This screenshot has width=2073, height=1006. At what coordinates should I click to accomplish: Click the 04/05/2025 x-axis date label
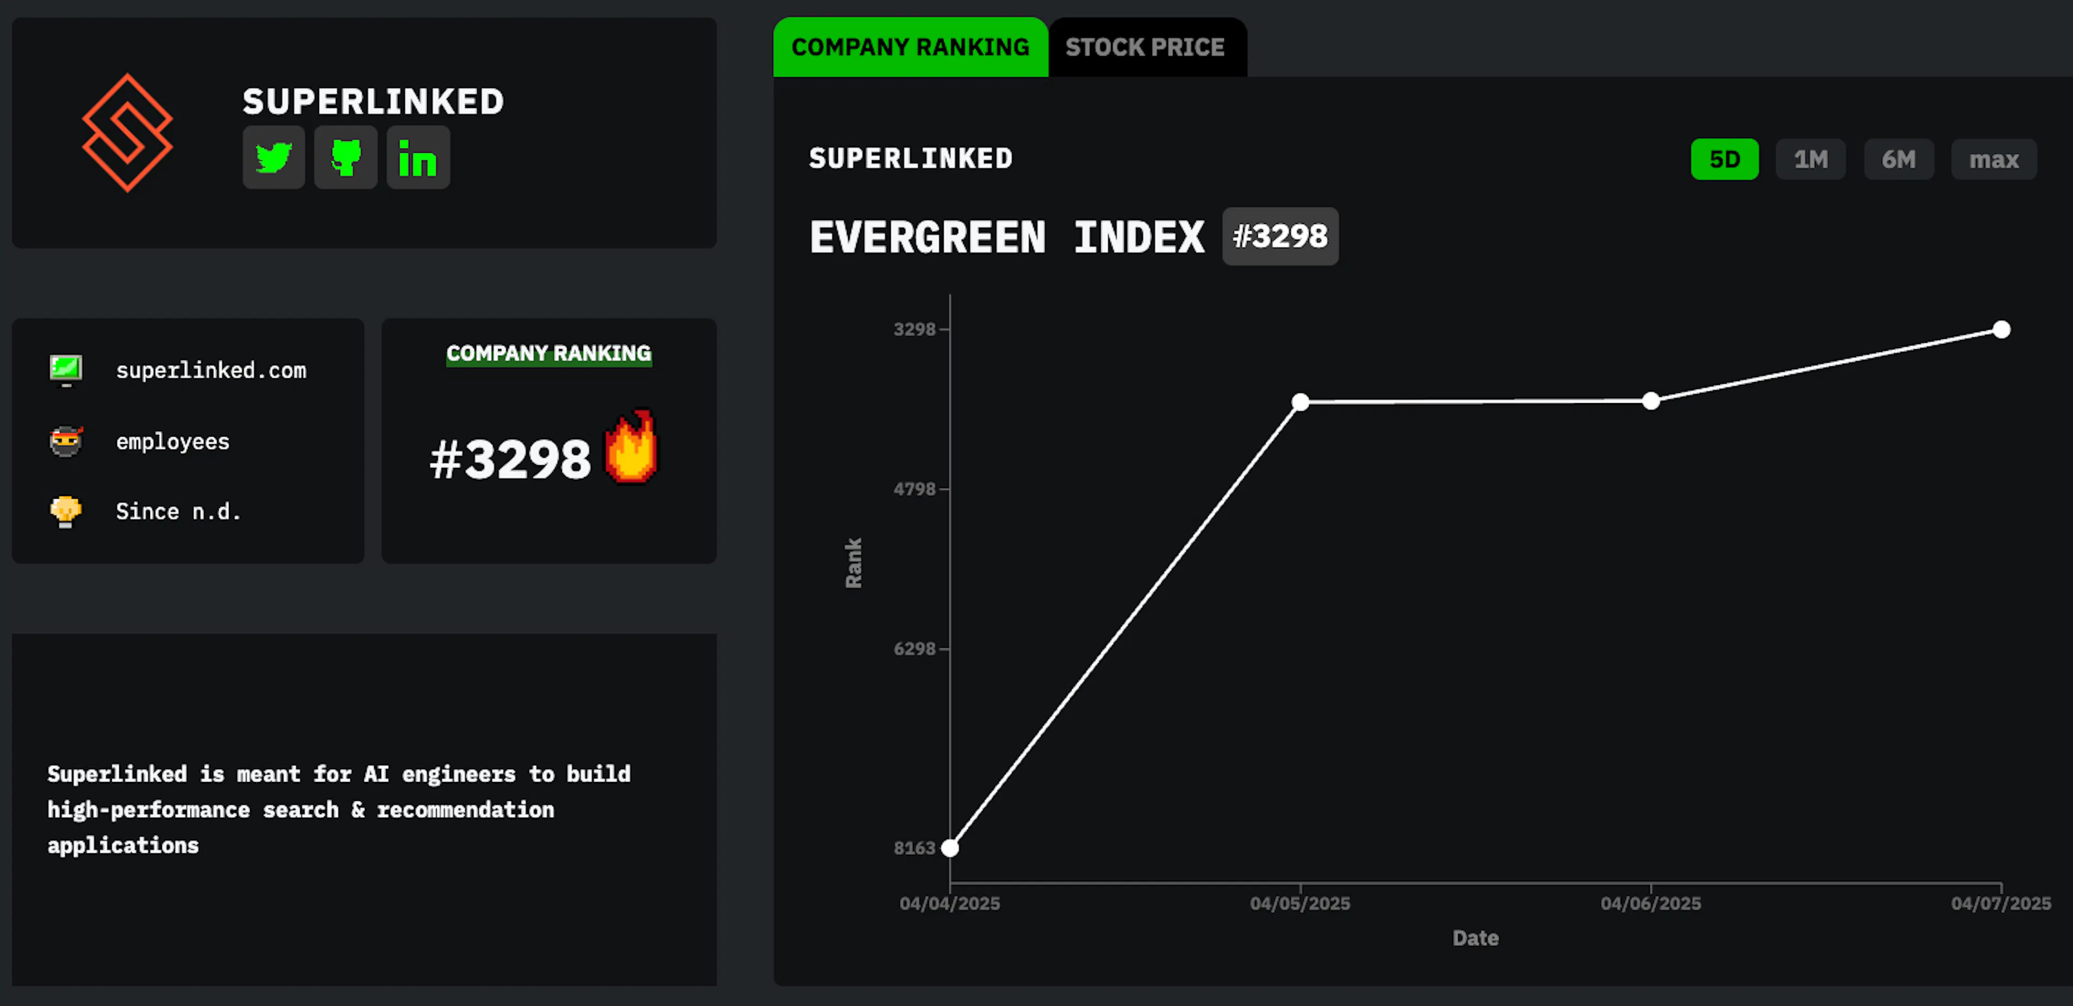click(1300, 904)
